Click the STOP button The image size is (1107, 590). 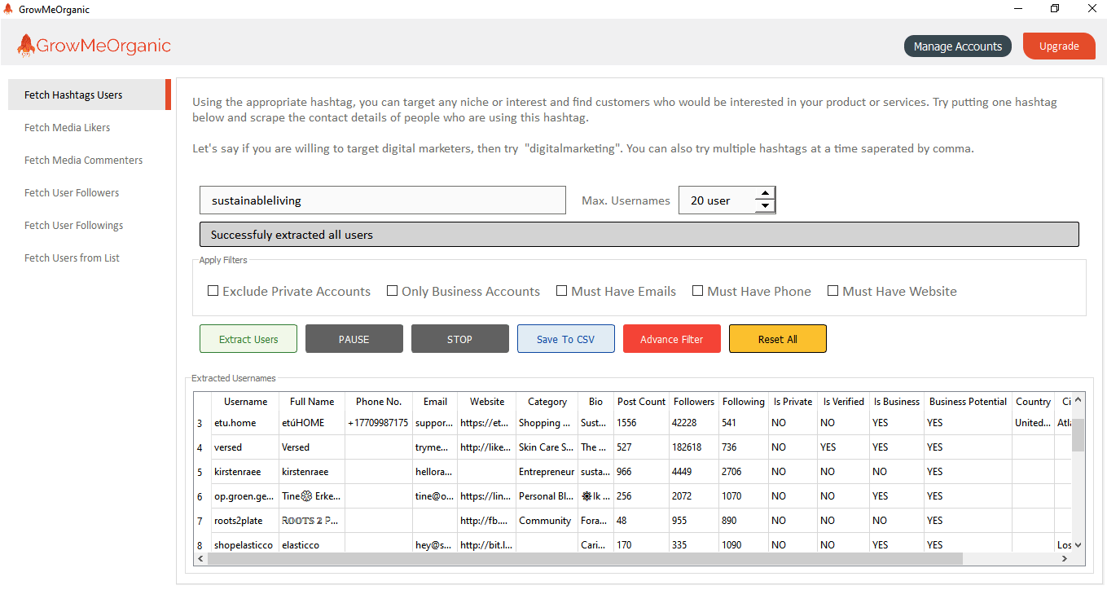point(460,339)
